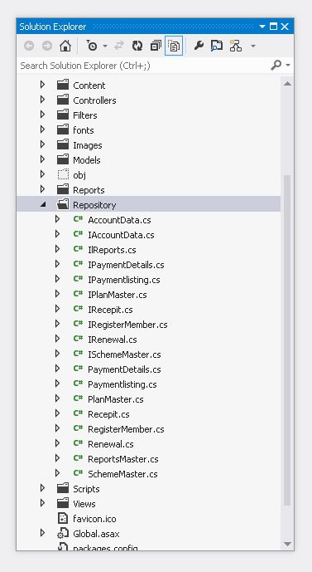This screenshot has width=312, height=572.
Task: Click the C# icon of ReportsMaster.cs
Action: pyautogui.click(x=78, y=458)
